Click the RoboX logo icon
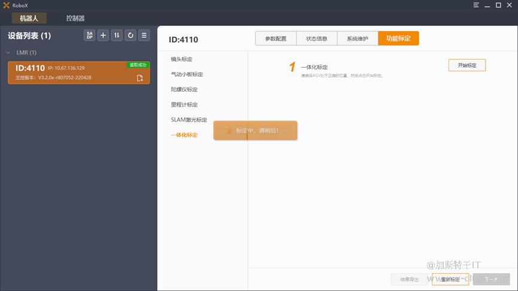518x291 pixels. point(6,5)
